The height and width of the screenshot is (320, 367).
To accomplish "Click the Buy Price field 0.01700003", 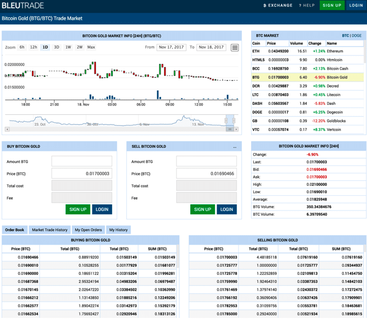I will coord(82,173).
